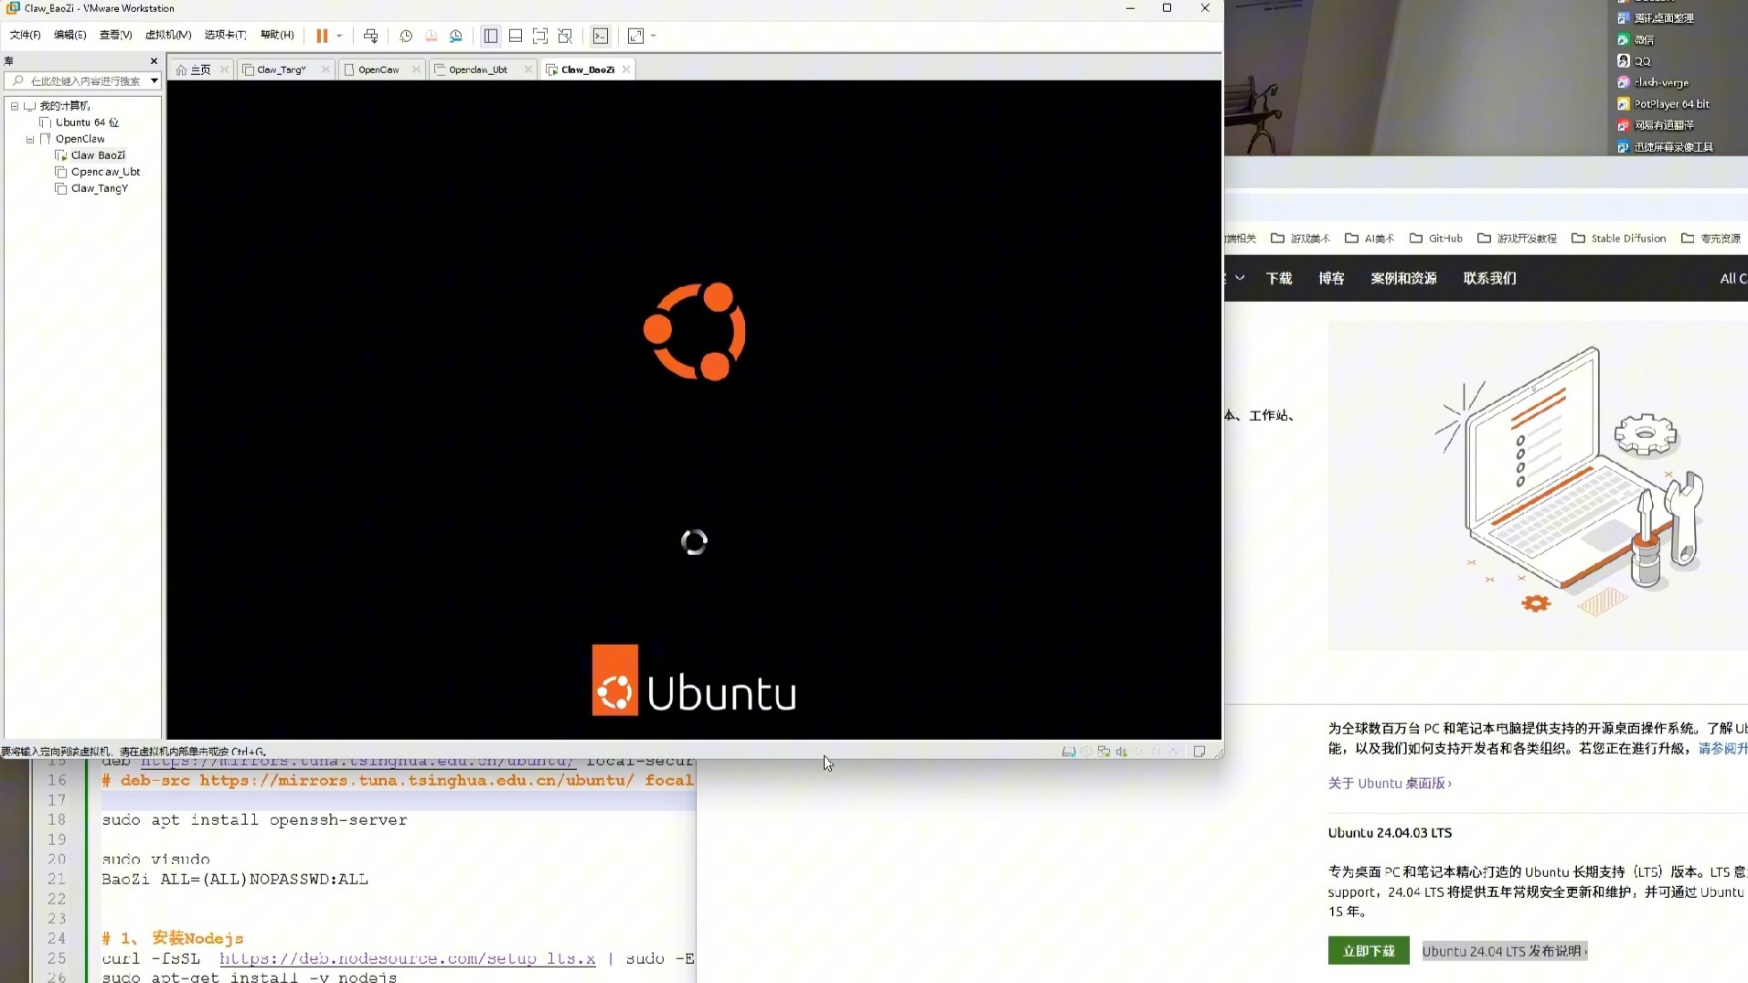This screenshot has width=1748, height=983.
Task: Click the sound card status bar icon
Action: coord(1121,752)
